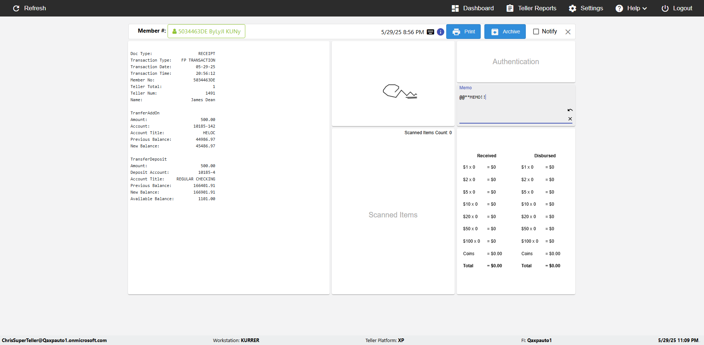Image resolution: width=704 pixels, height=345 pixels.
Task: Click the TransferDeposit section heading
Action: click(x=148, y=159)
